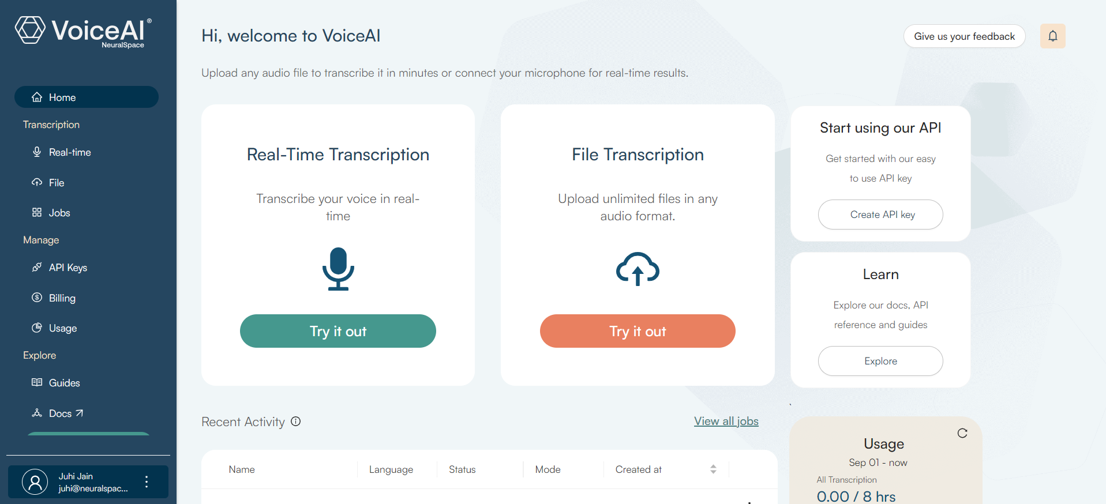Click Transcription section label
This screenshot has height=504, width=1106.
click(x=51, y=125)
